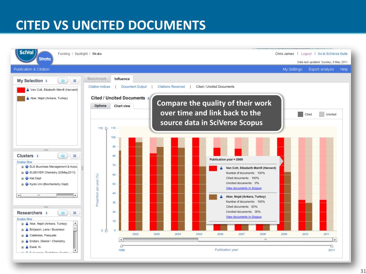View Akar, Nejat documents in Scopus
The width and height of the screenshot is (366, 274).
pos(244,217)
